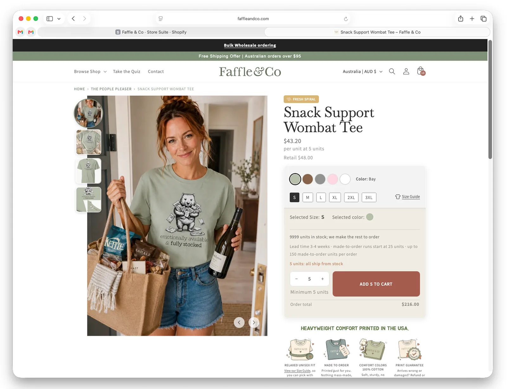The image size is (507, 389).
Task: Switch to Store Suite Shopify tab
Action: pos(151,32)
